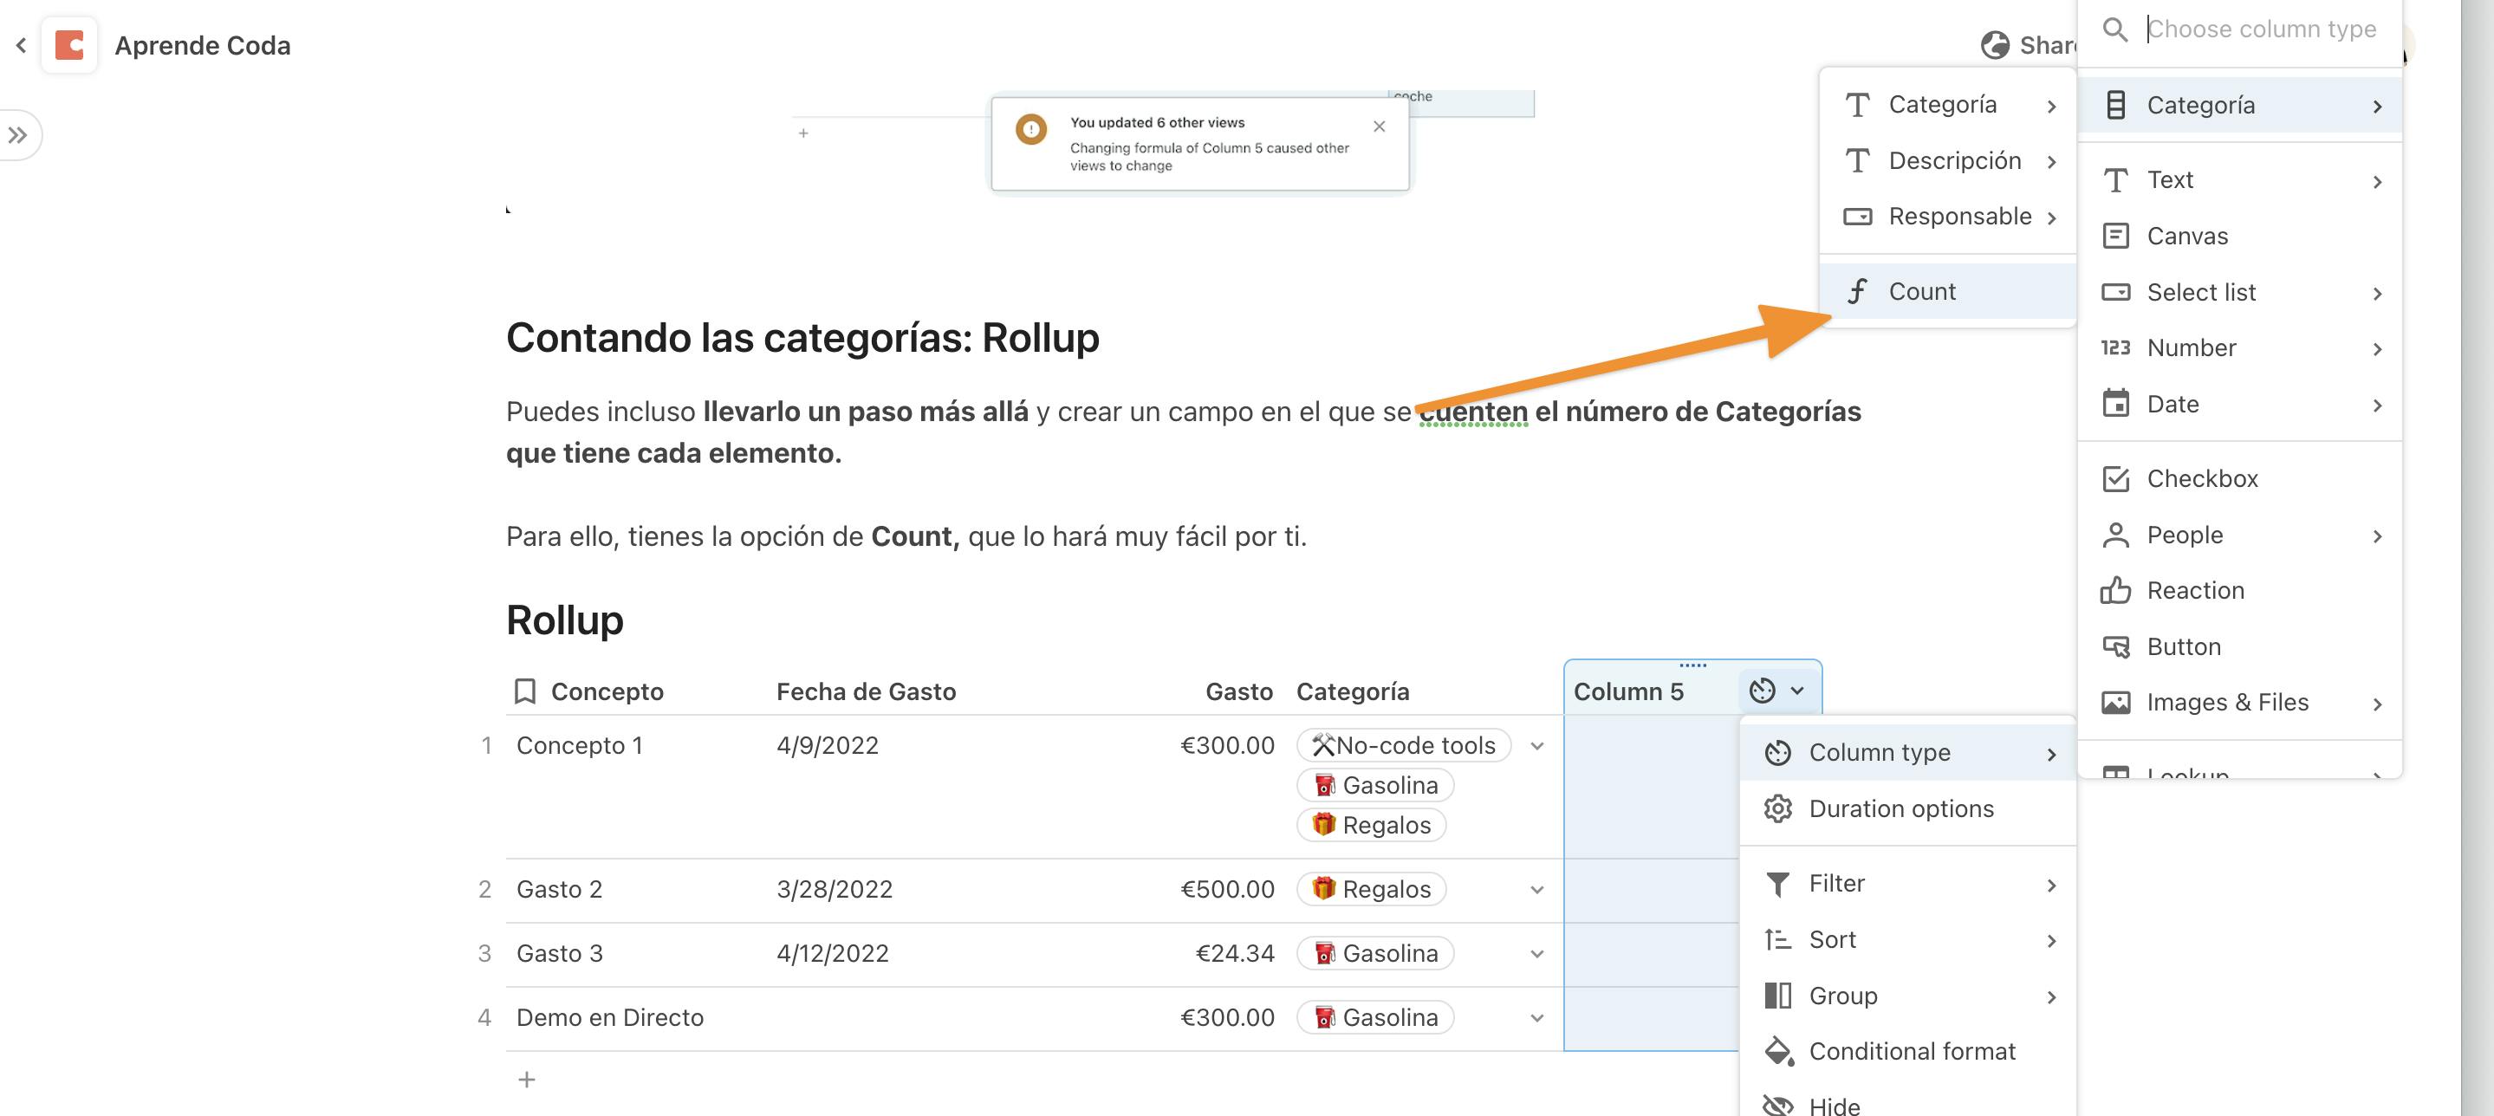Image resolution: width=2494 pixels, height=1116 pixels.
Task: Choose the Count formula option
Action: coord(1922,291)
